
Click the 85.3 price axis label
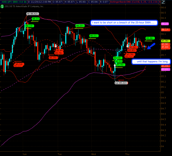click(163, 76)
